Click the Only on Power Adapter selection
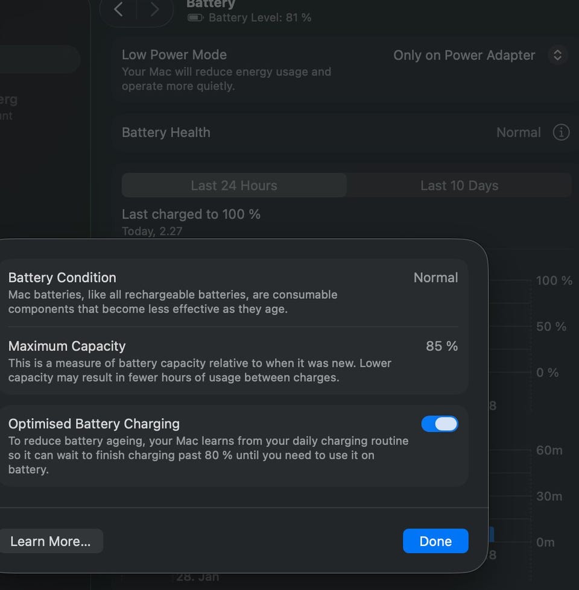The height and width of the screenshot is (590, 579). click(464, 55)
